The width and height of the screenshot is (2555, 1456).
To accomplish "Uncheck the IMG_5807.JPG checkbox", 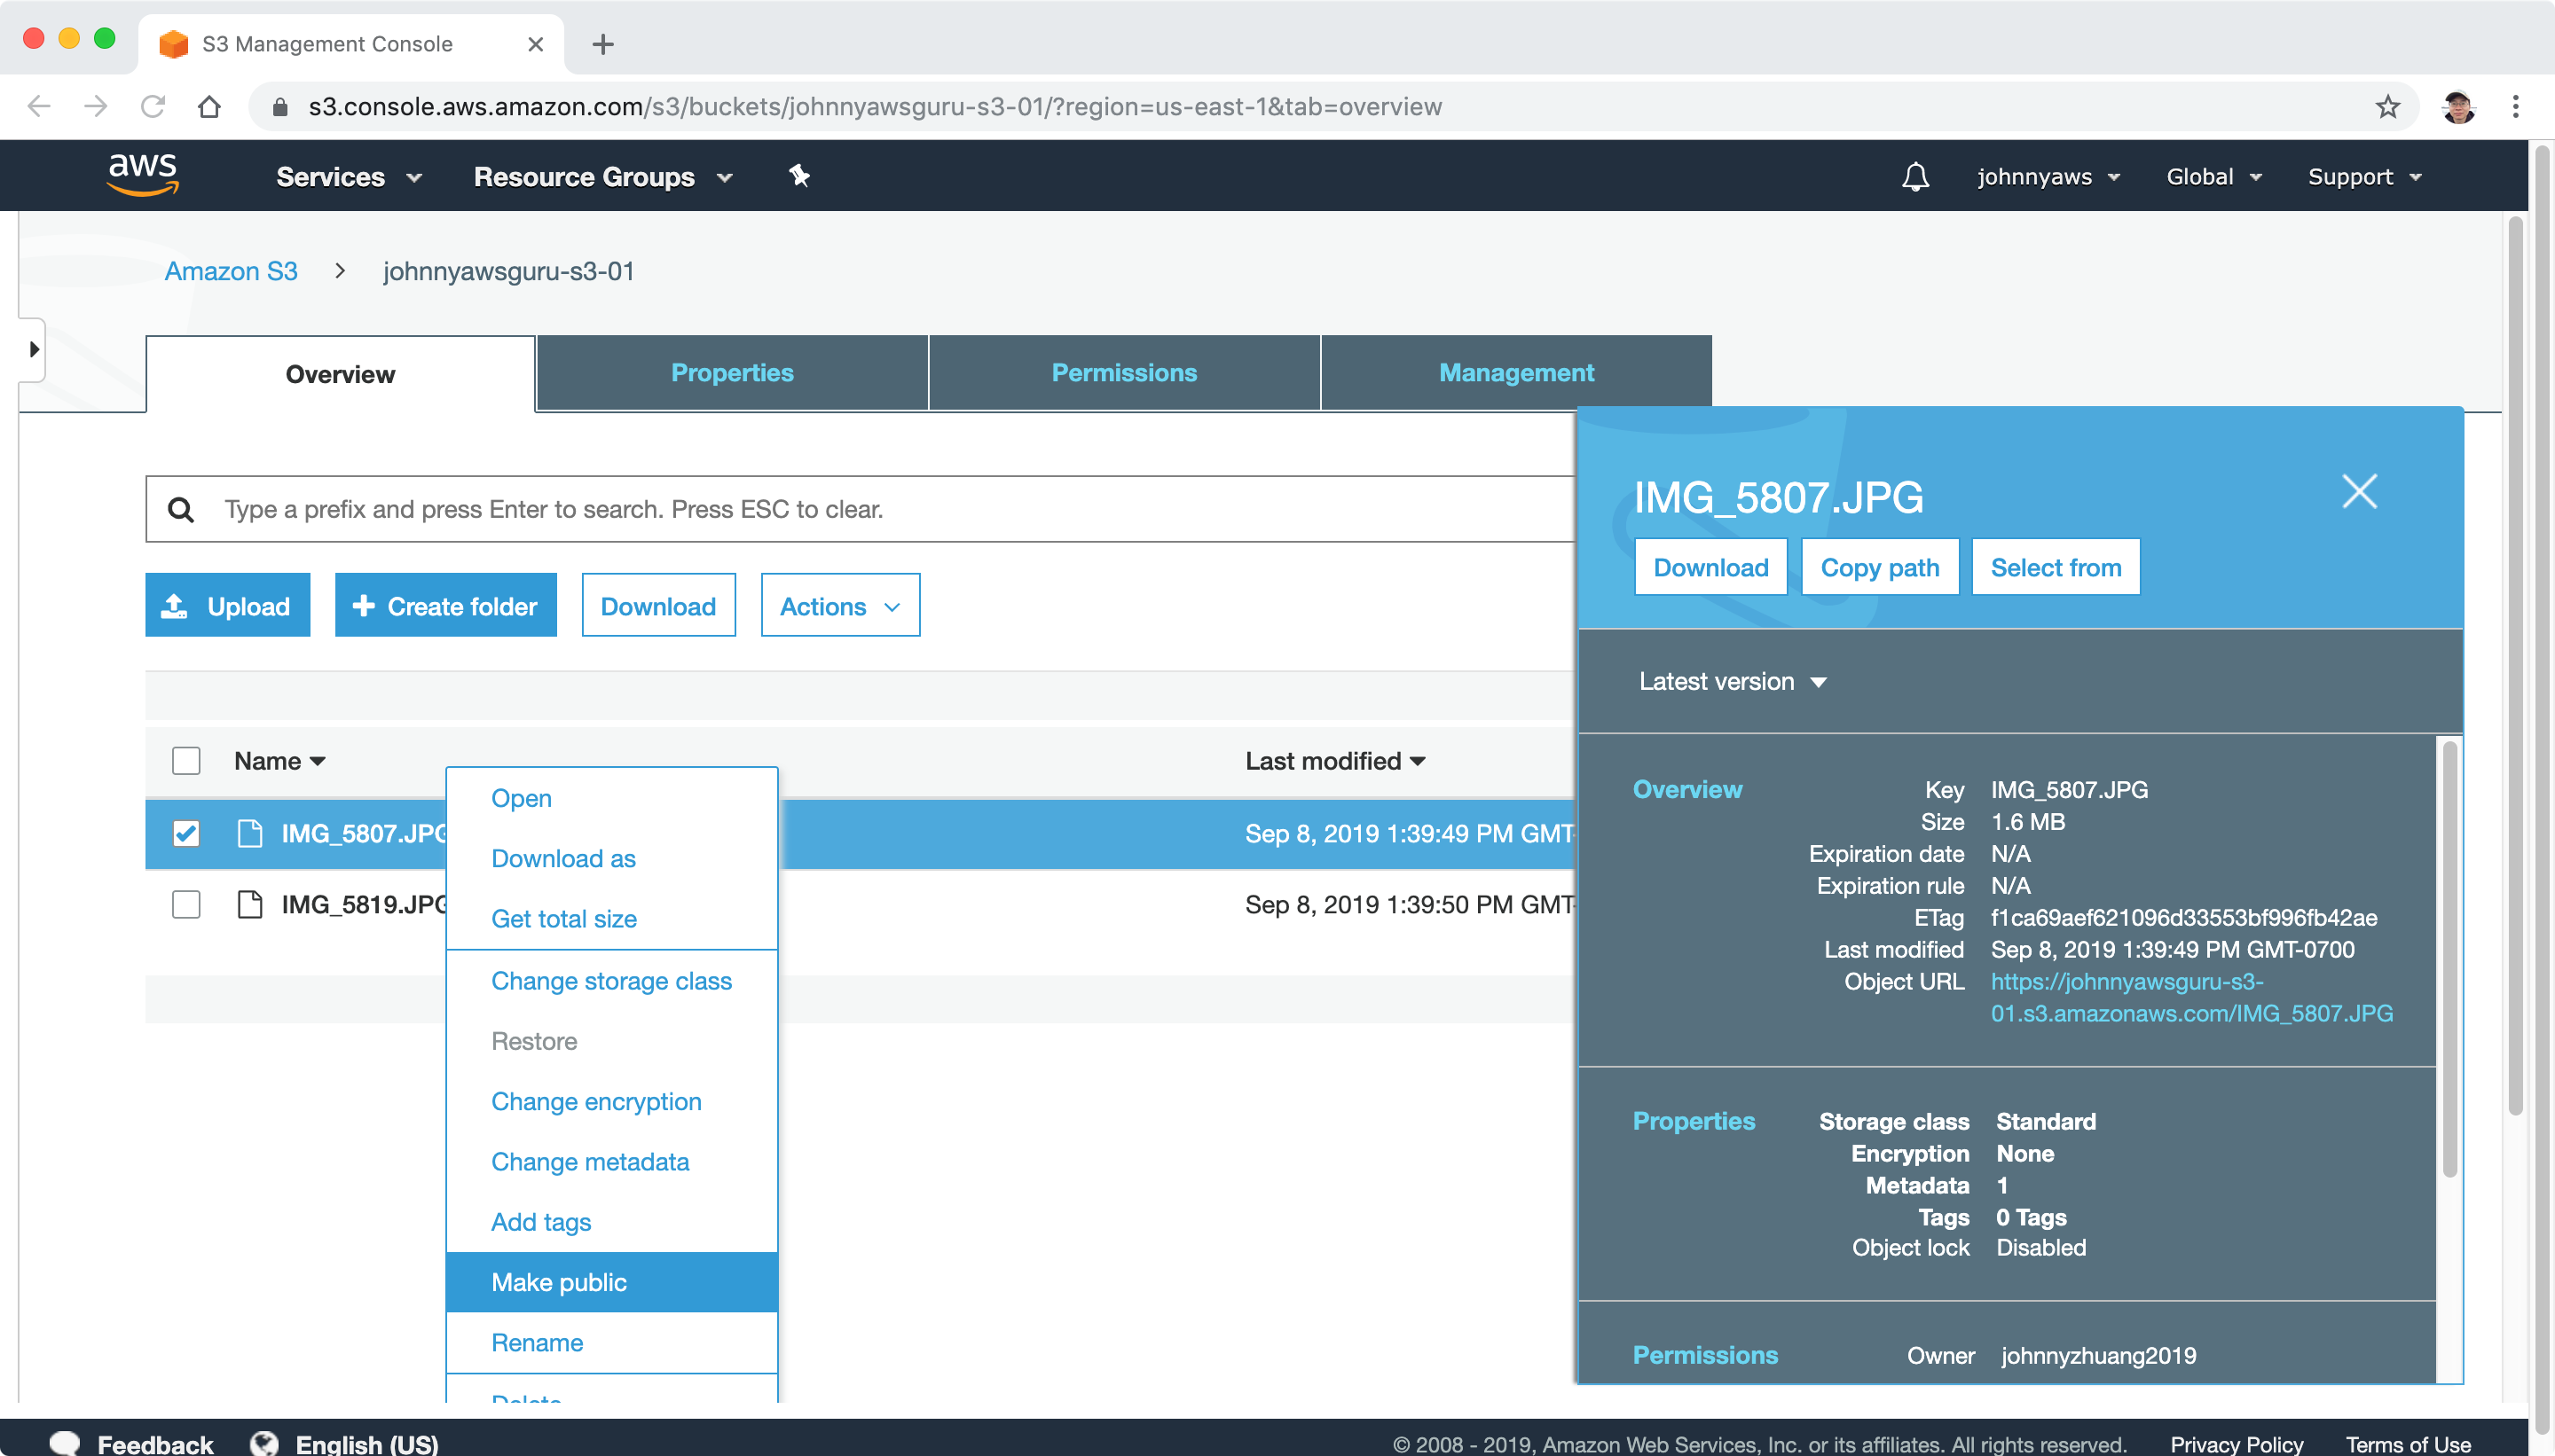I will [186, 833].
